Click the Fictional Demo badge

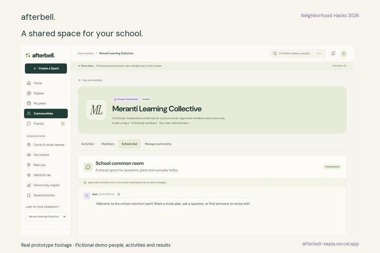[332, 167]
